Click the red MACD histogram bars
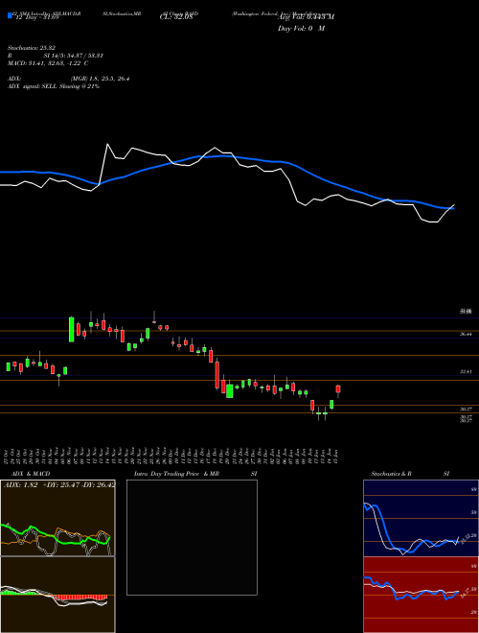 click(x=80, y=598)
